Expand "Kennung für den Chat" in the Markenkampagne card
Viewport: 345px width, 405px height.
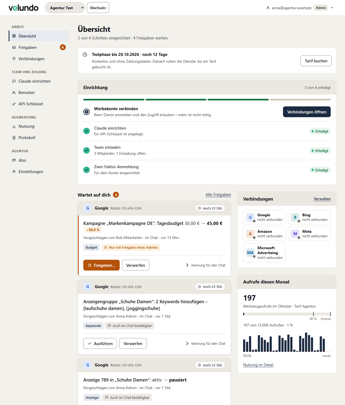click(206, 265)
